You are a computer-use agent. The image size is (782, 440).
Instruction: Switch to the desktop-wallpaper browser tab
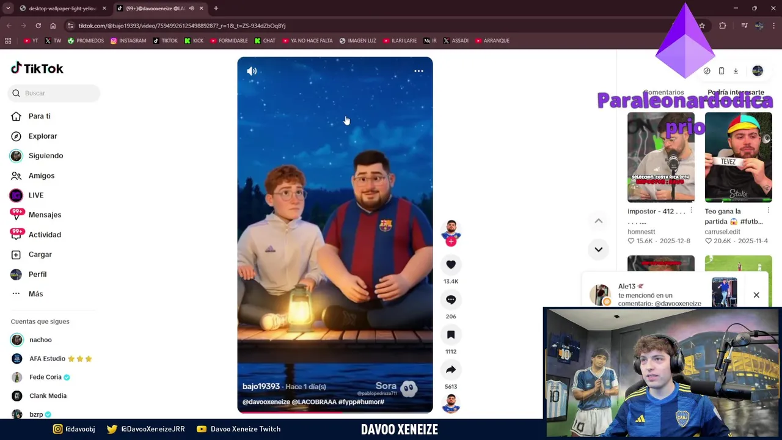click(x=61, y=9)
